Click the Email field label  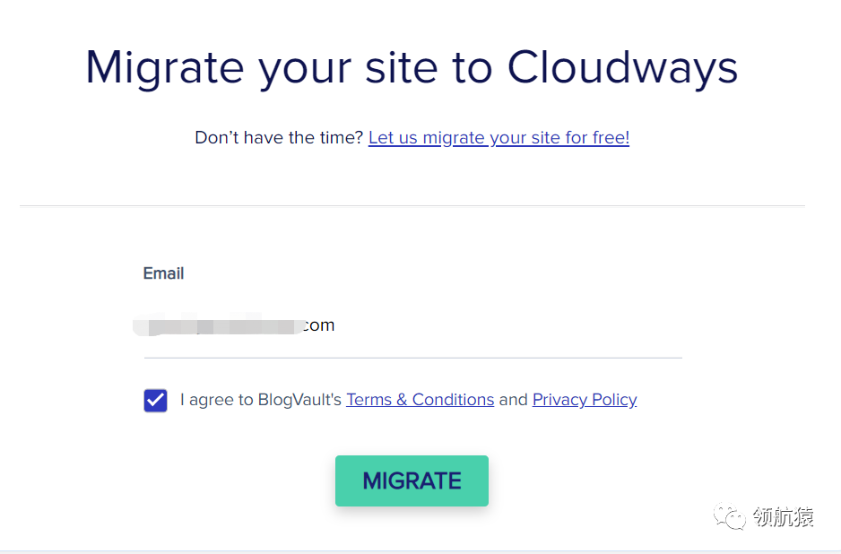(163, 273)
